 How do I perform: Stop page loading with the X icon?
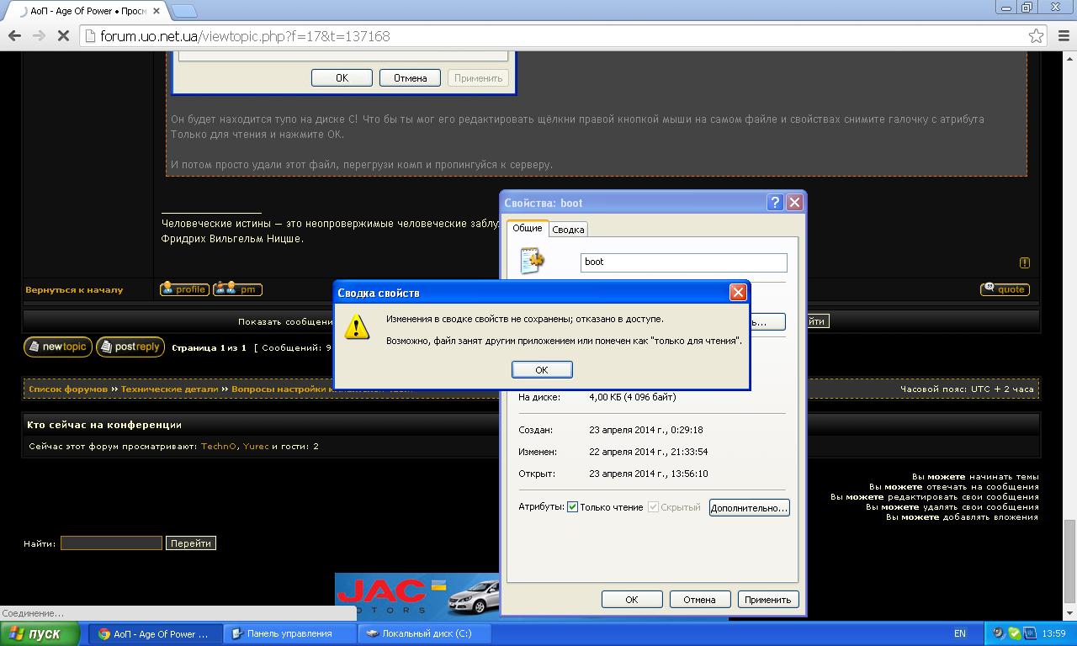[64, 36]
